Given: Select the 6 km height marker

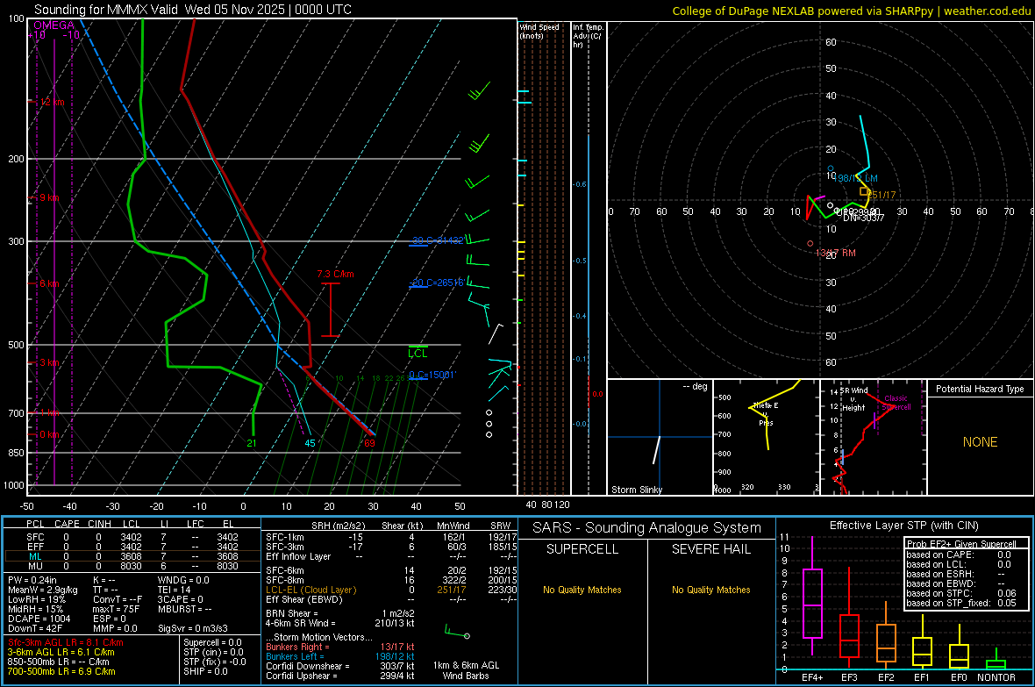Looking at the screenshot, I should click(x=49, y=283).
